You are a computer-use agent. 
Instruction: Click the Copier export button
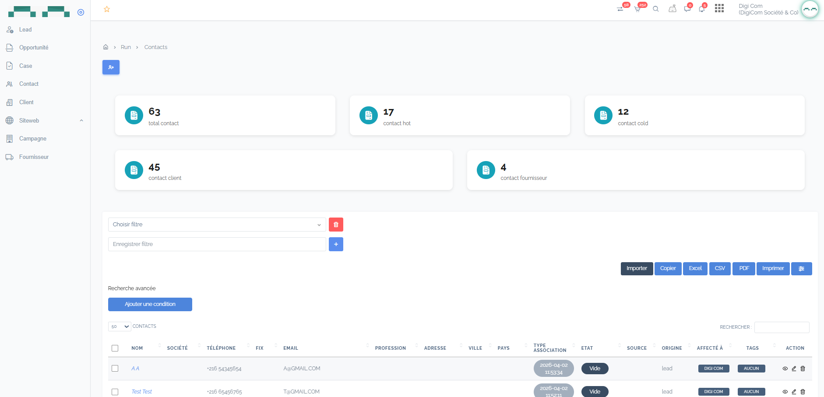pos(668,269)
